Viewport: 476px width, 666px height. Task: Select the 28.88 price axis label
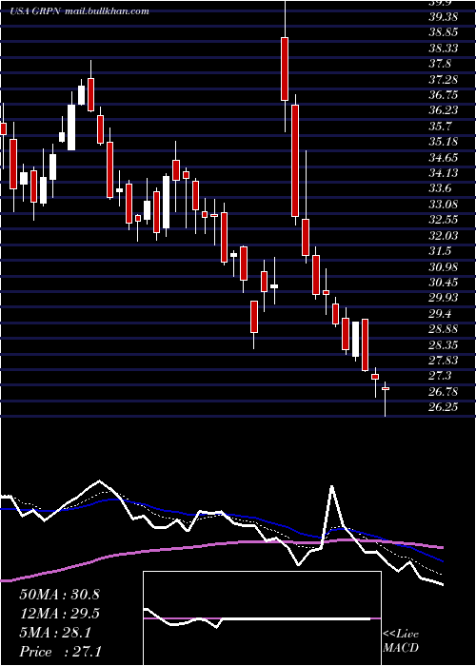click(444, 329)
